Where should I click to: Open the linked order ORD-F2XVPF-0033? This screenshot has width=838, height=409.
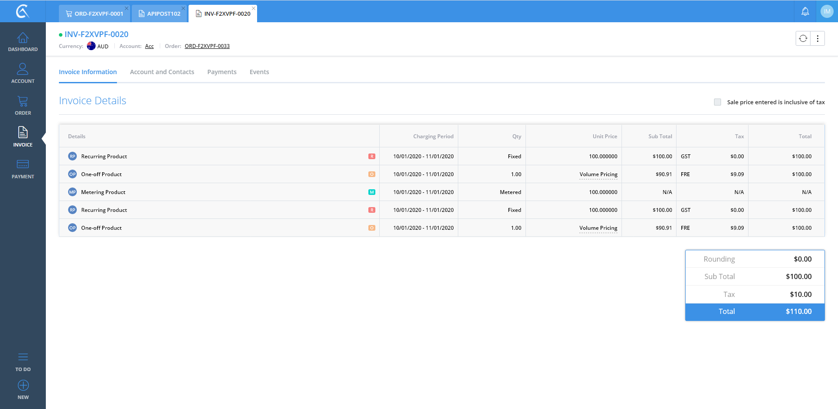pyautogui.click(x=207, y=46)
